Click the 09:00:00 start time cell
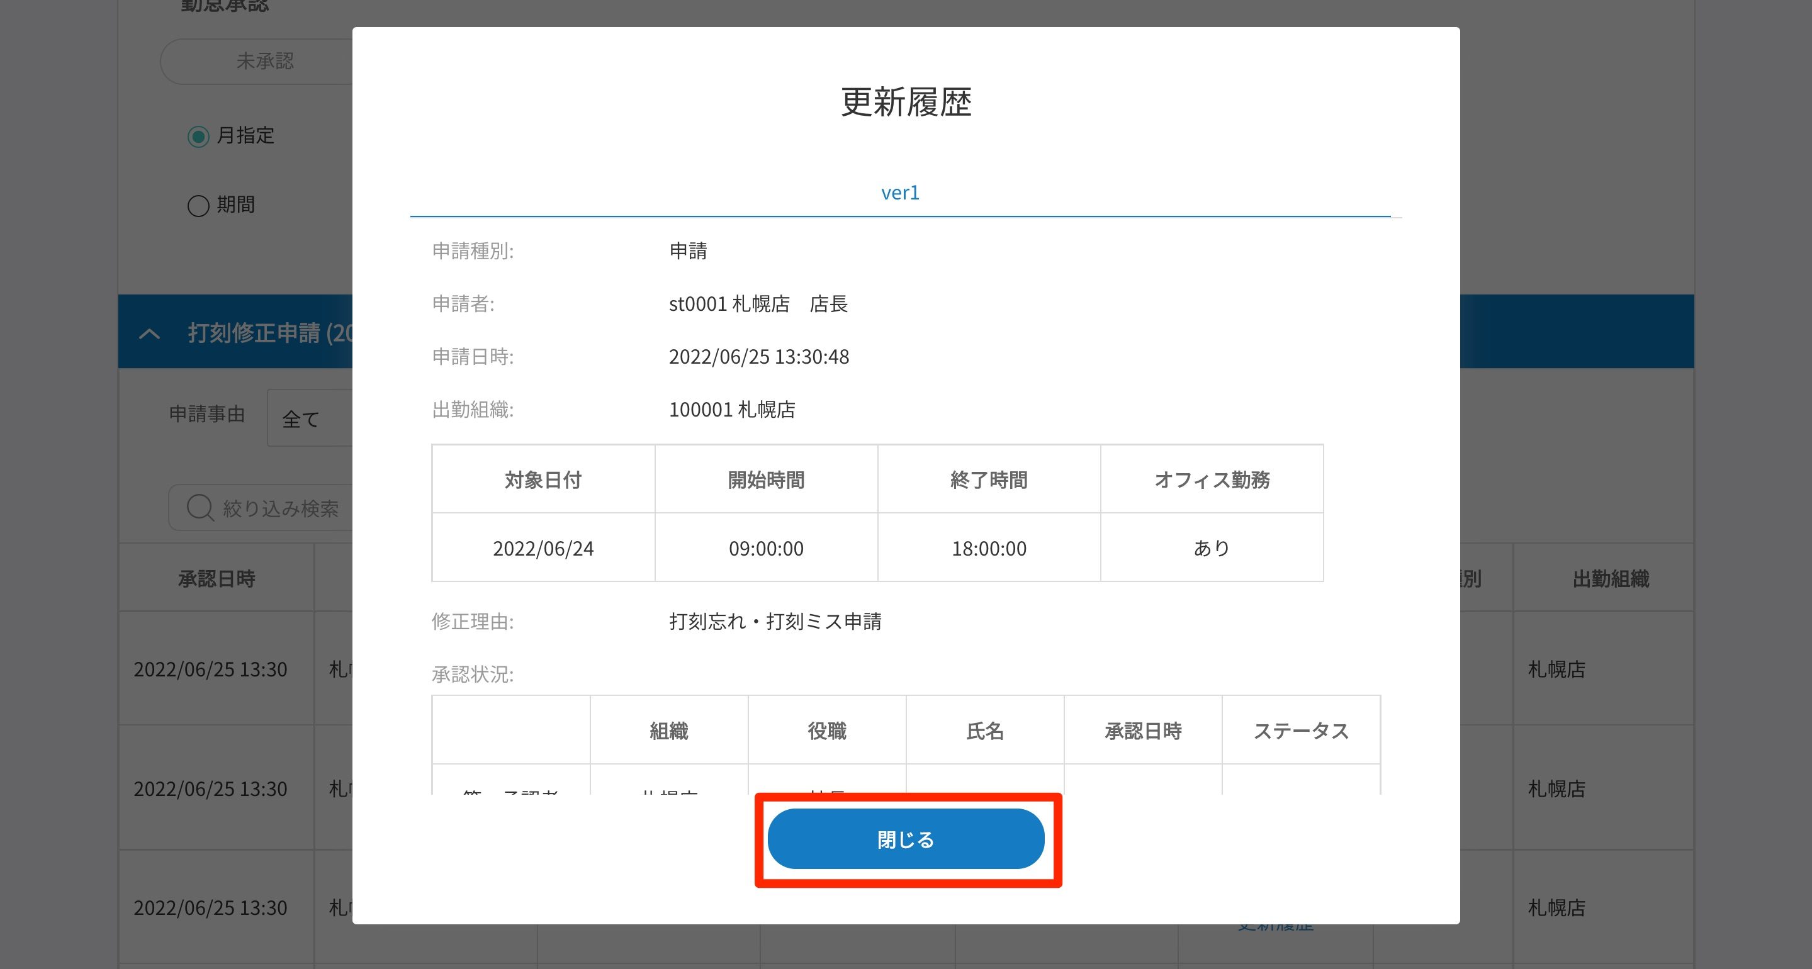Image resolution: width=1812 pixels, height=969 pixels. tap(765, 548)
